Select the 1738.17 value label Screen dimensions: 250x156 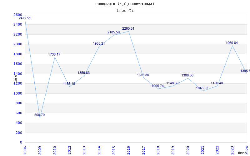54,54
